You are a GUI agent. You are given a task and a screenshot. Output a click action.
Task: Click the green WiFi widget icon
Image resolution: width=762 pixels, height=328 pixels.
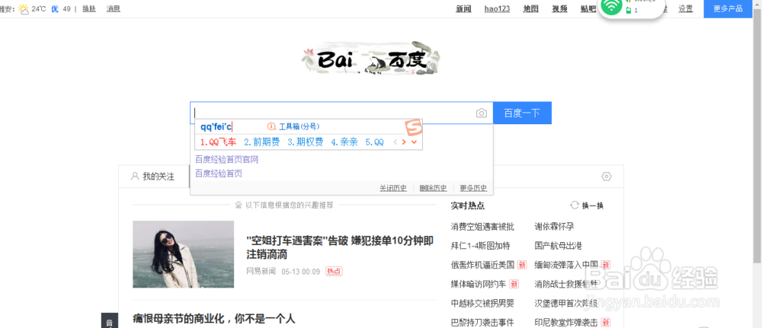click(612, 6)
